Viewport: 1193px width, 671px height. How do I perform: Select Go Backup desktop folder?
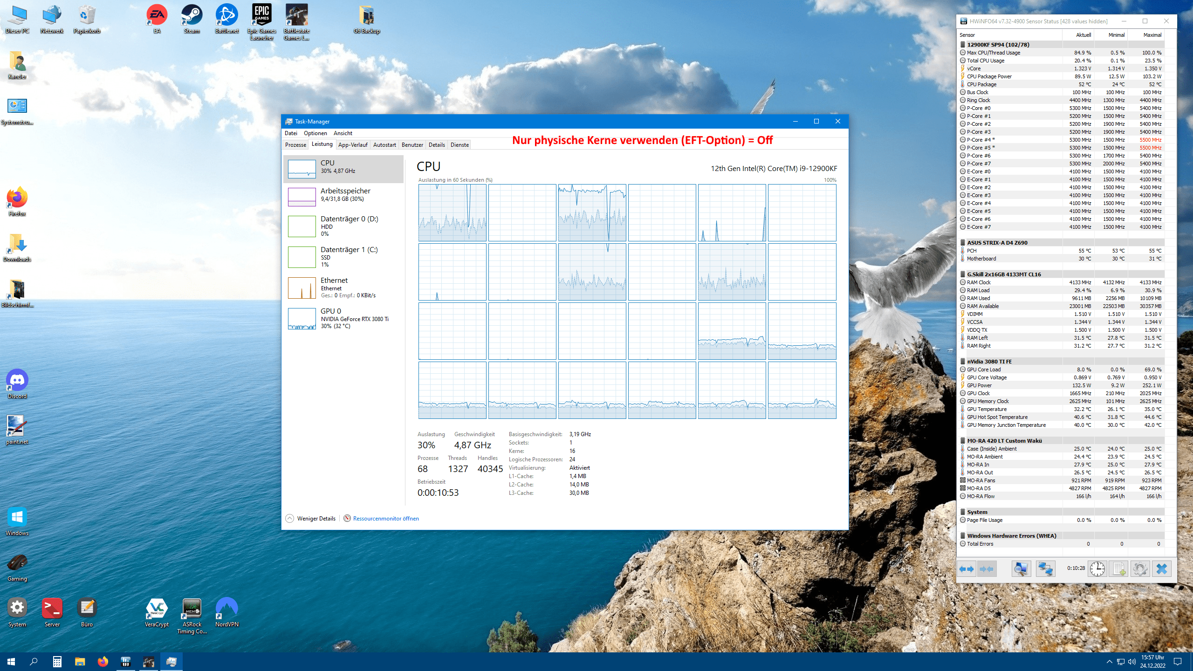pos(367,20)
